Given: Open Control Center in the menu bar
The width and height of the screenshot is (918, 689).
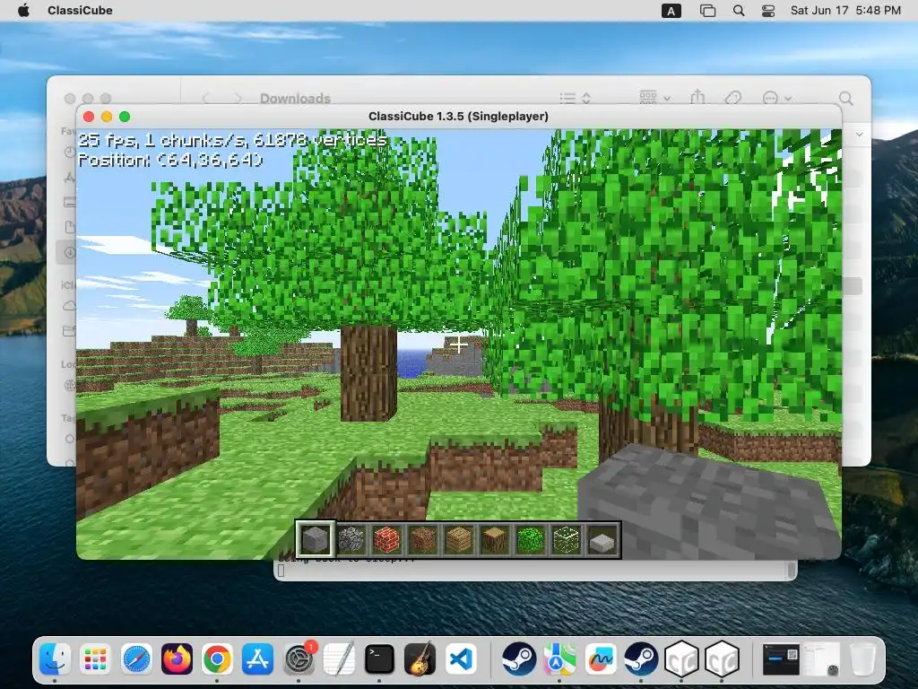Looking at the screenshot, I should click(x=768, y=11).
